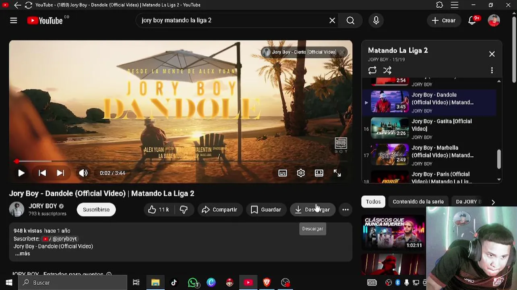
Task: Click the channel watermark on video
Action: click(x=341, y=145)
